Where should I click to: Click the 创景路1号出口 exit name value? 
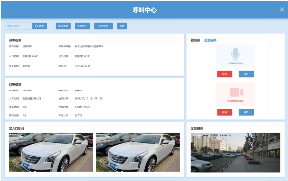pyautogui.click(x=83, y=56)
